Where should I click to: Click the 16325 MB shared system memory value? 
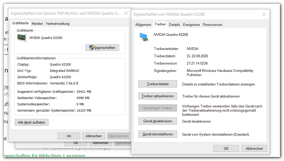[84, 110]
